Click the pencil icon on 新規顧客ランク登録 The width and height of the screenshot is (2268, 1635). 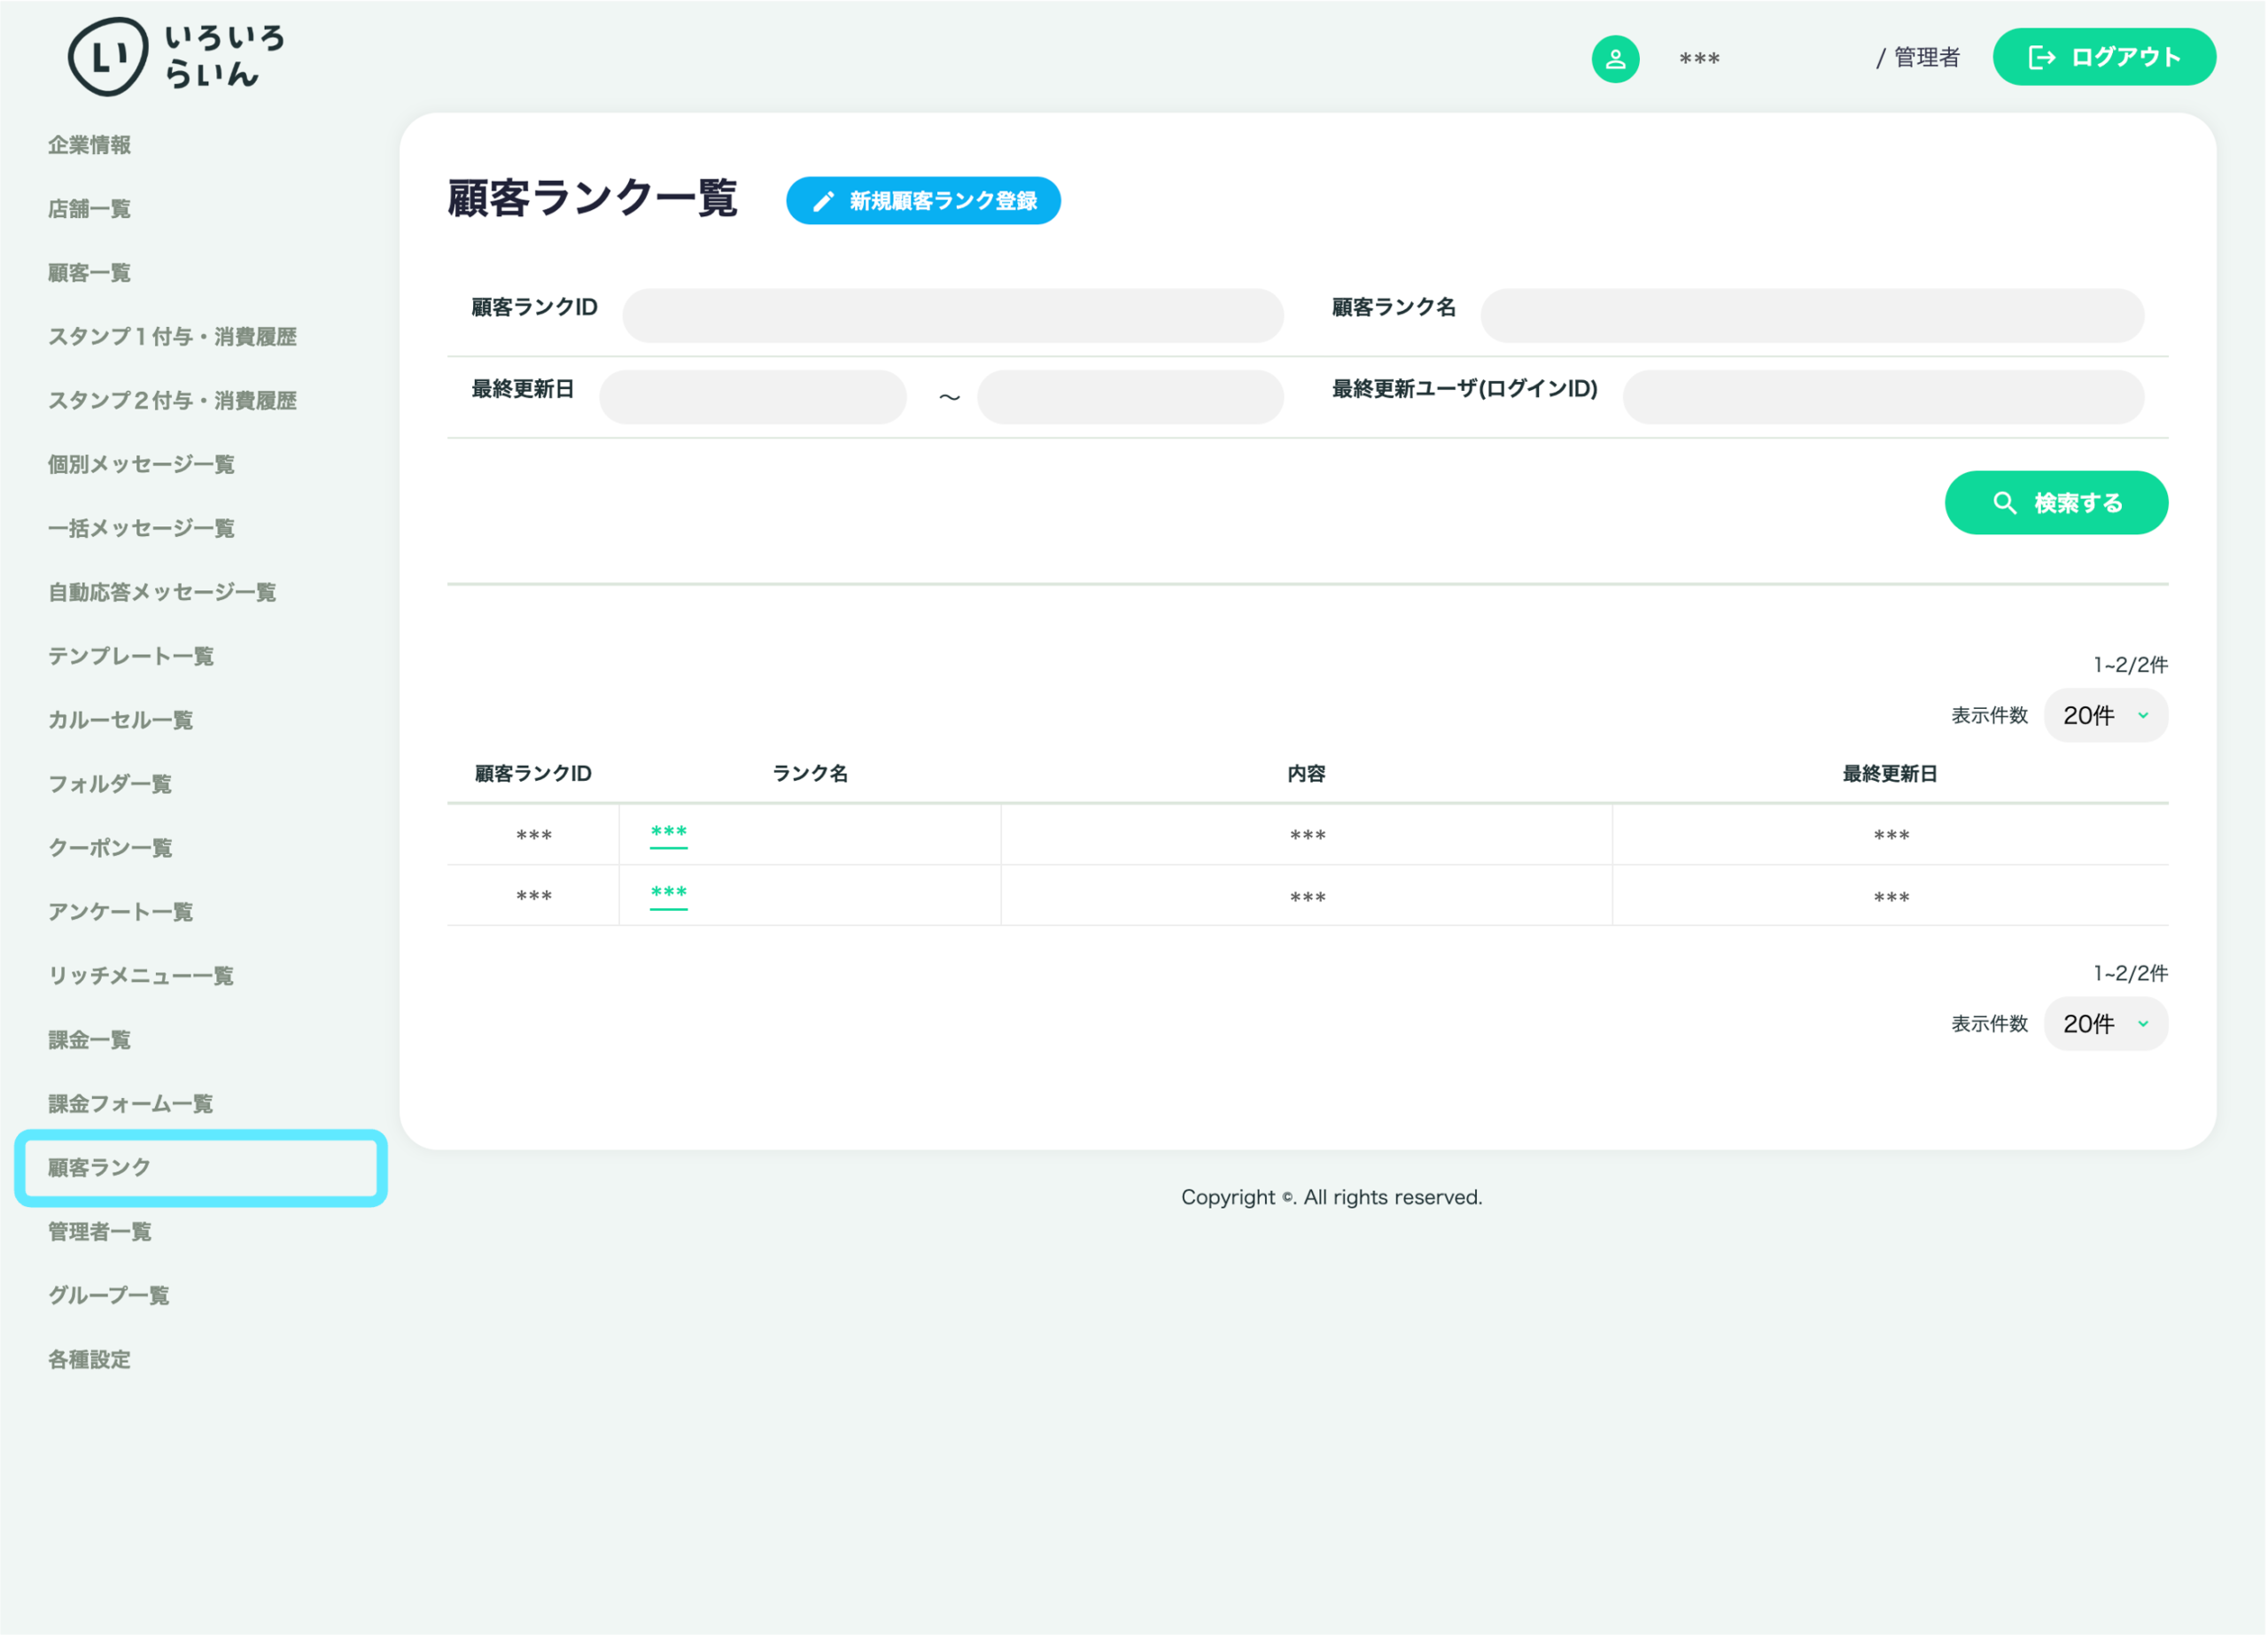823,201
